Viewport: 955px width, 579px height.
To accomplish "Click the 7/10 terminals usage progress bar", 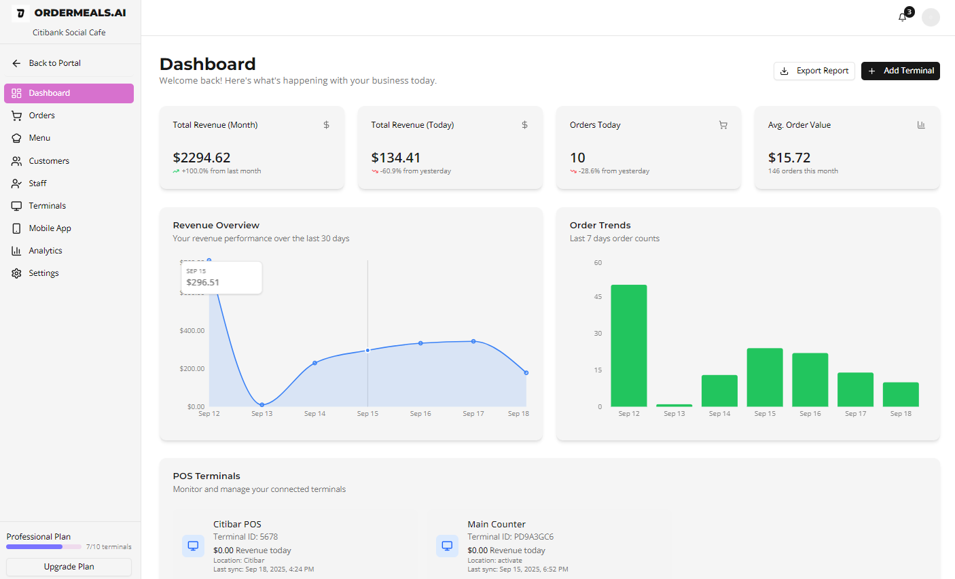I will [43, 546].
